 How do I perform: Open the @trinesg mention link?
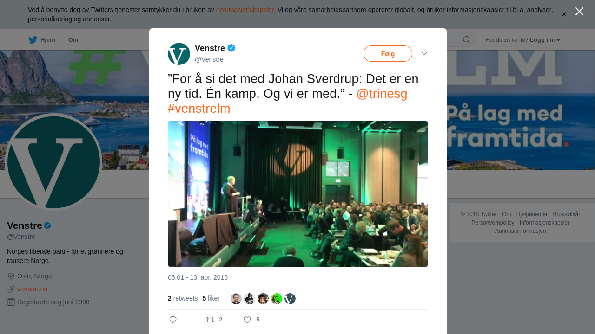coord(382,94)
